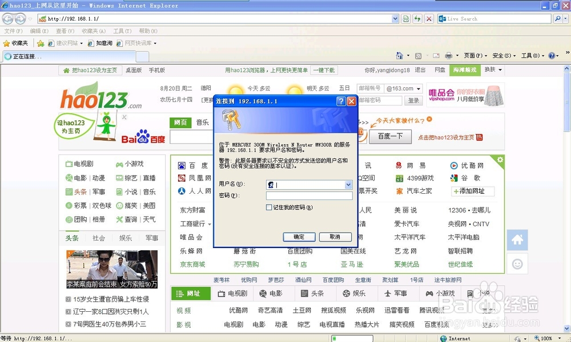Click the RSS feeds icon

pyautogui.click(x=418, y=56)
